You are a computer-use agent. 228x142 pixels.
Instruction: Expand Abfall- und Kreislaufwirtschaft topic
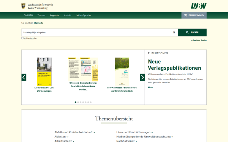click(x=75, y=132)
